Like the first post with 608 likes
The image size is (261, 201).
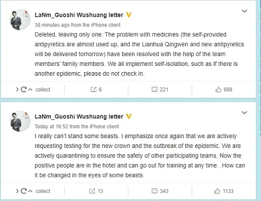point(218,89)
